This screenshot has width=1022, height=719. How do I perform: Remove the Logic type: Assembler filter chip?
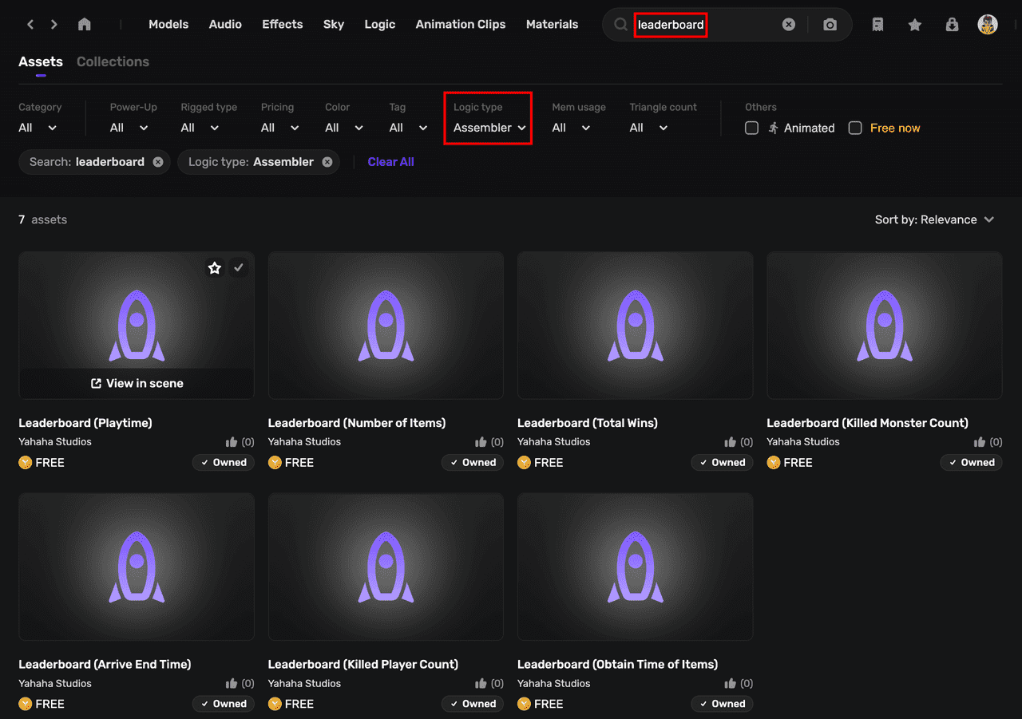pyautogui.click(x=327, y=161)
